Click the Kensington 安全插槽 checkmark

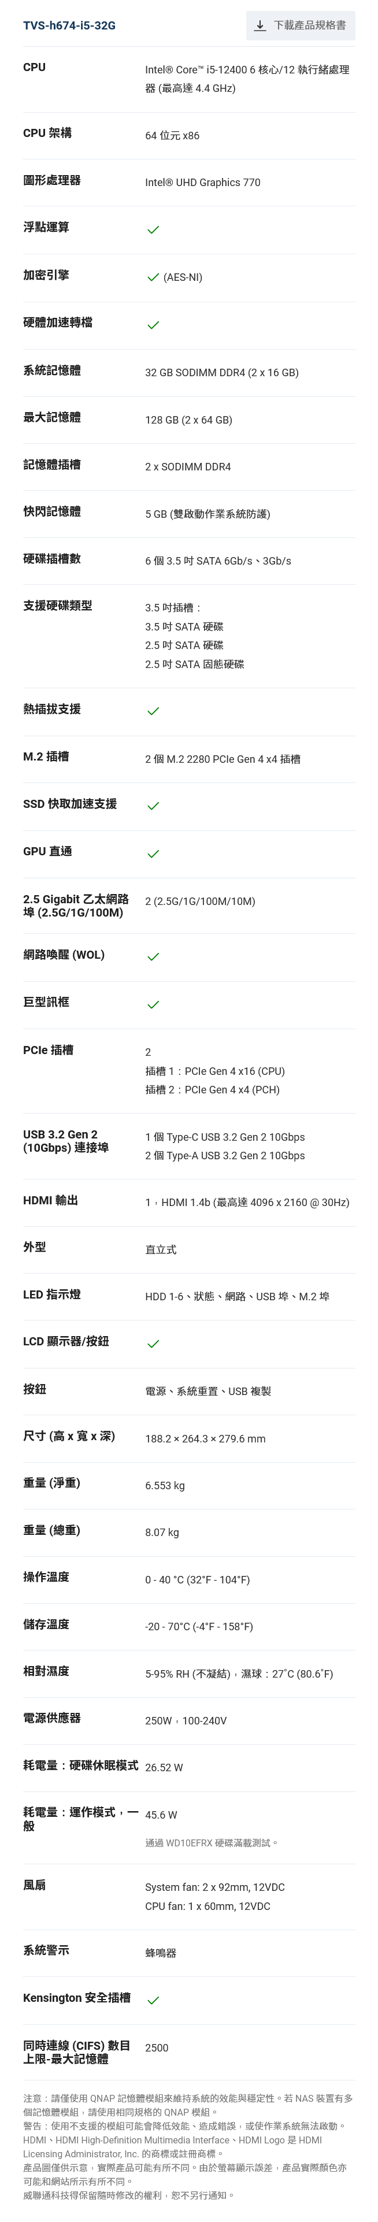[153, 2000]
